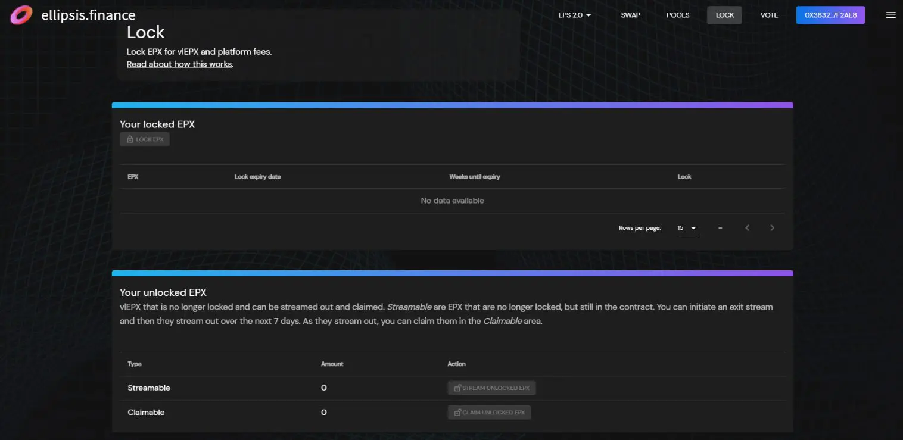903x440 pixels.
Task: Navigate to POOLS
Action: [x=678, y=15]
